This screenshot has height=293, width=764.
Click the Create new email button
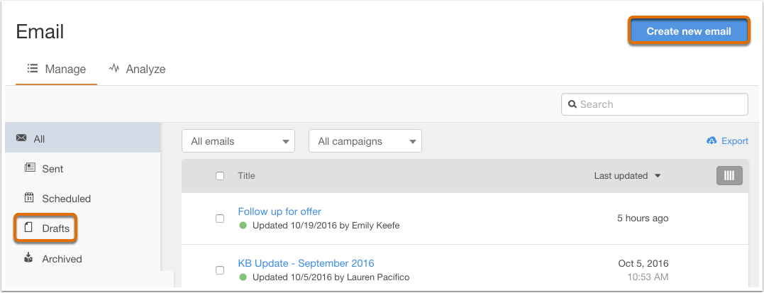click(689, 31)
